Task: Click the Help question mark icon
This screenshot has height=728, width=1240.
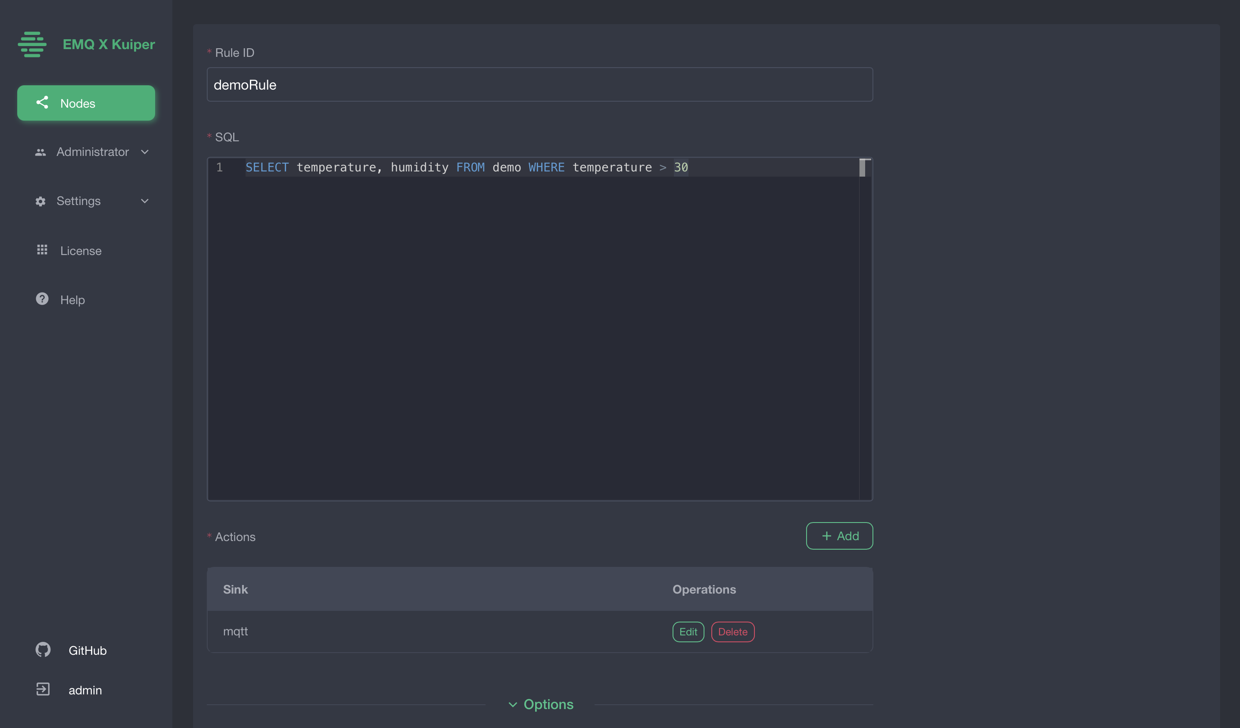Action: click(x=42, y=299)
